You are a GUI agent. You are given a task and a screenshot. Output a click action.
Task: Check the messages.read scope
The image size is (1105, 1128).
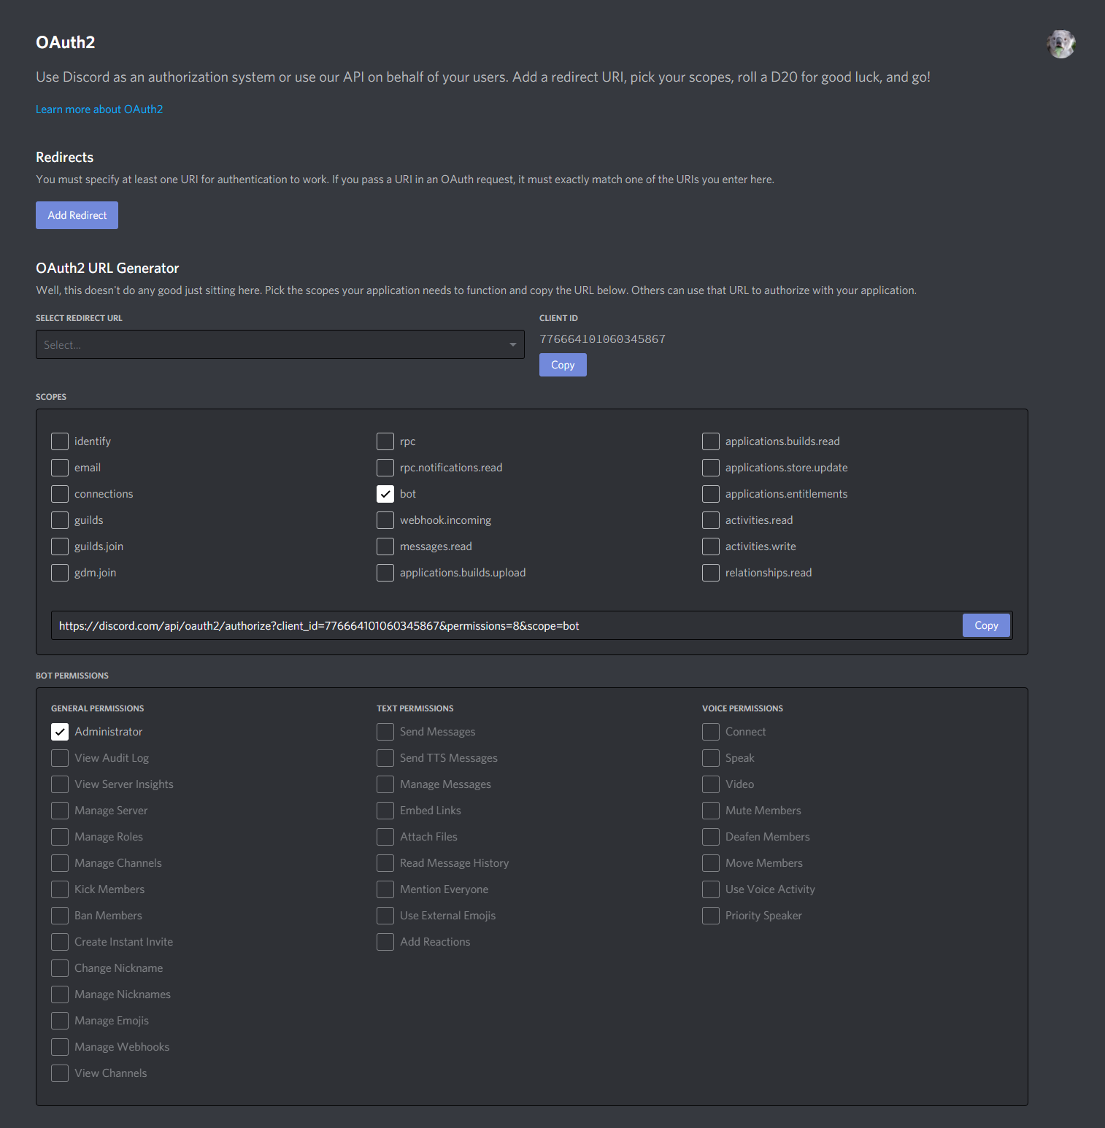385,546
